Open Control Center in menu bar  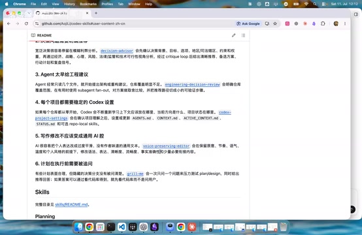click(324, 4)
